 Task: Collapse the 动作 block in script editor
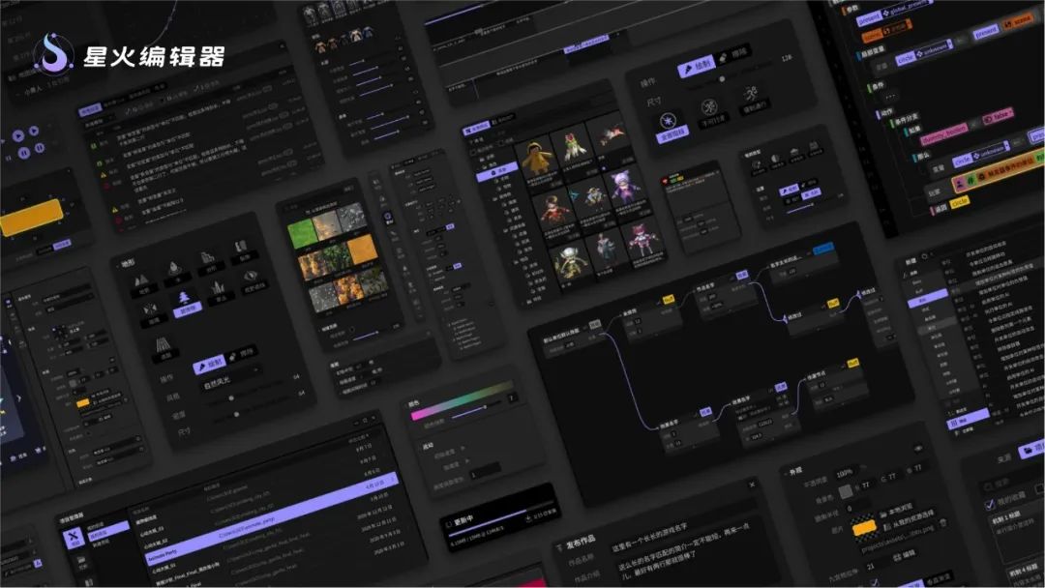tap(877, 114)
